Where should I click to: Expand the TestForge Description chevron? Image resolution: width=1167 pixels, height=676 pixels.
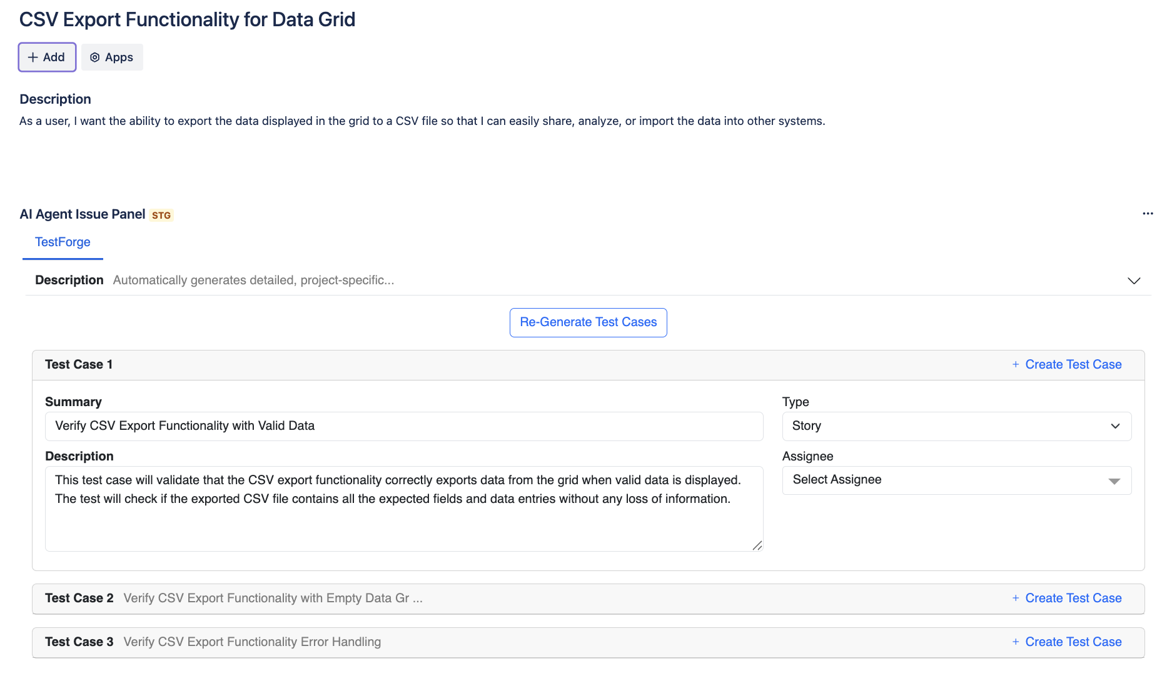pos(1134,281)
